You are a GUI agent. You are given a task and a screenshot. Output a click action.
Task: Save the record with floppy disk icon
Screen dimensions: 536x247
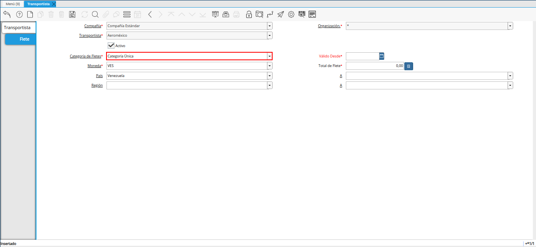click(x=72, y=14)
